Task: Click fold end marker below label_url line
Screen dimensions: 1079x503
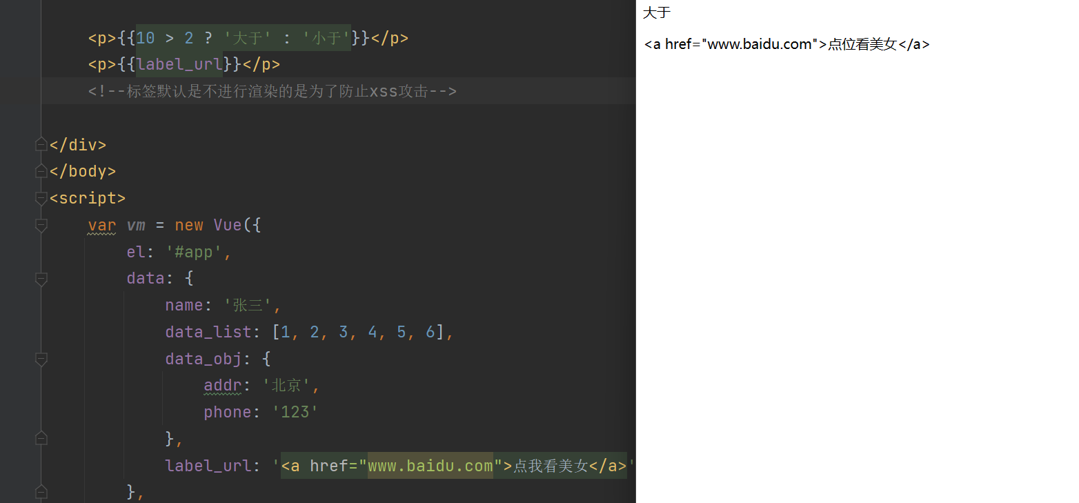Action: point(41,492)
